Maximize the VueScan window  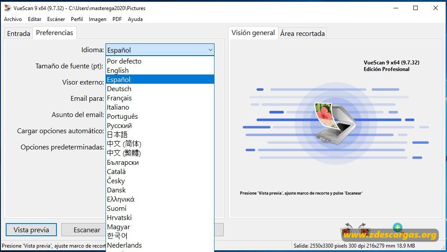pyautogui.click(x=415, y=8)
